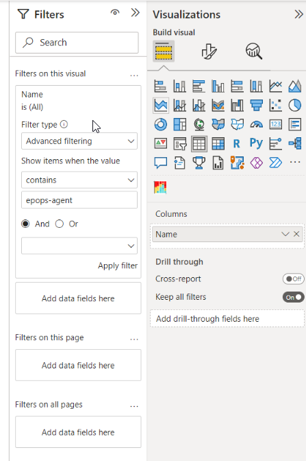Select the Or radio button

tap(60, 224)
